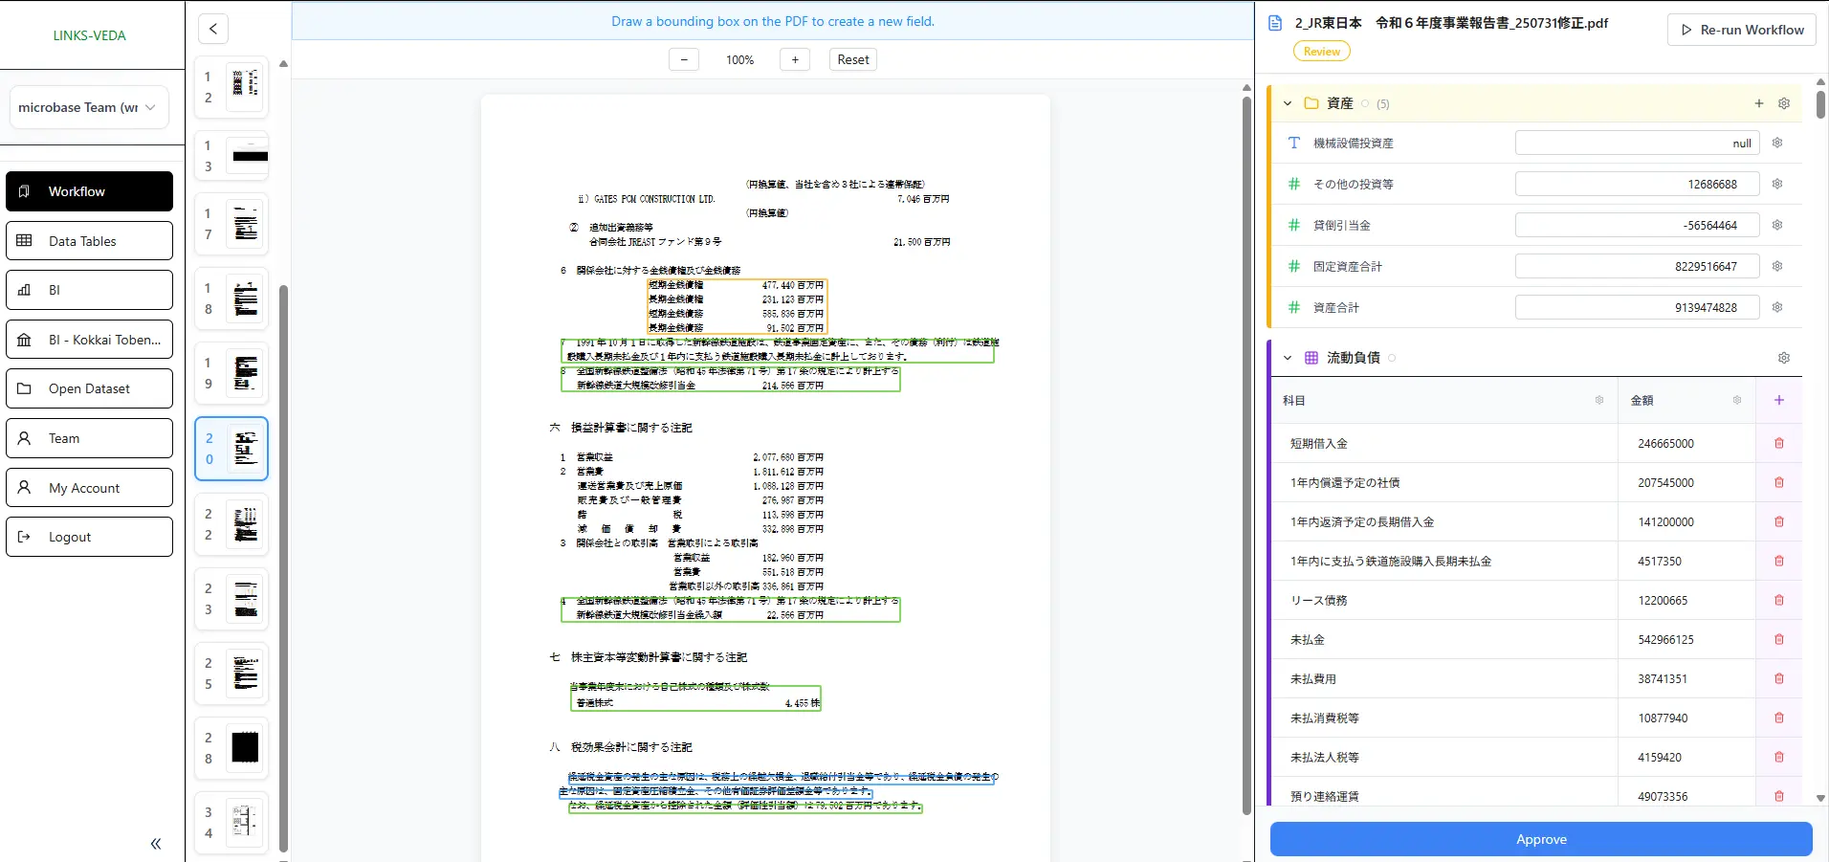This screenshot has width=1829, height=862.
Task: Click the 貸倒引当金 value input field
Action: 1638,225
